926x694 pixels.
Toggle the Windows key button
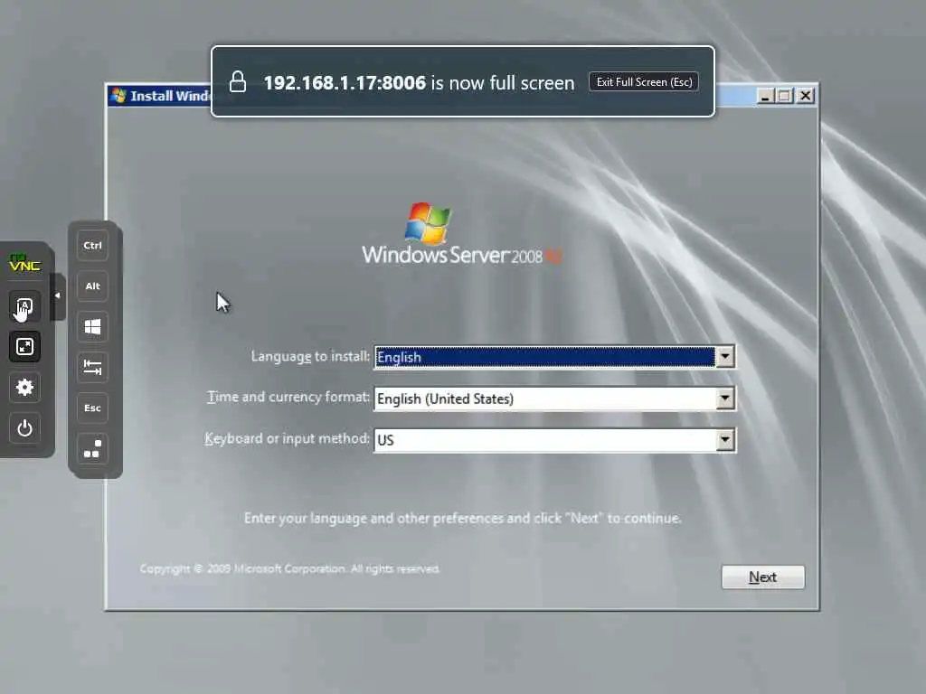coord(93,327)
